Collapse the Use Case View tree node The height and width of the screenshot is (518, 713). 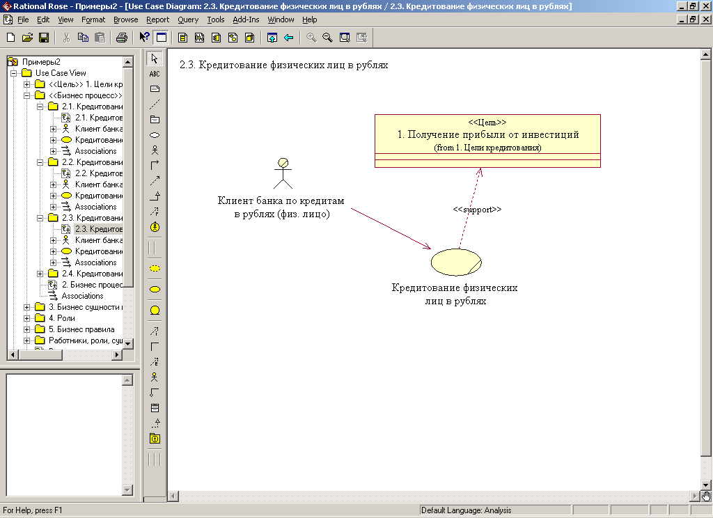point(13,73)
